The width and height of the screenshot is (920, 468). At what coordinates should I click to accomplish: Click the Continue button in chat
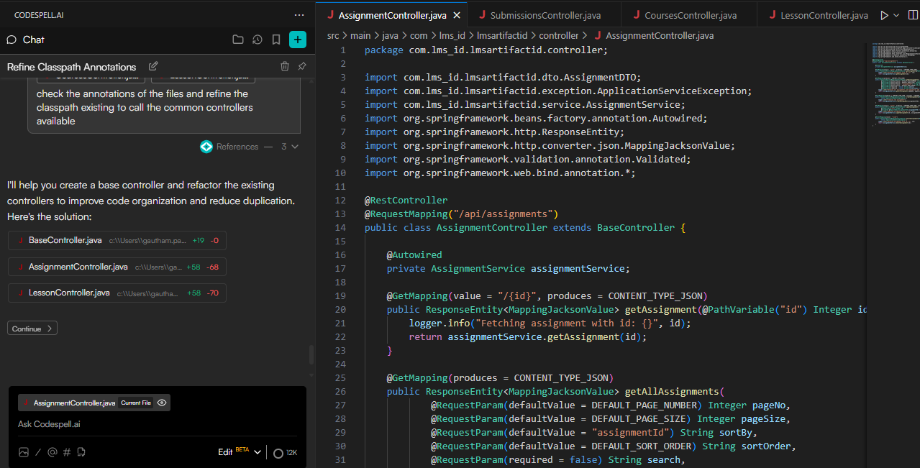coord(32,329)
